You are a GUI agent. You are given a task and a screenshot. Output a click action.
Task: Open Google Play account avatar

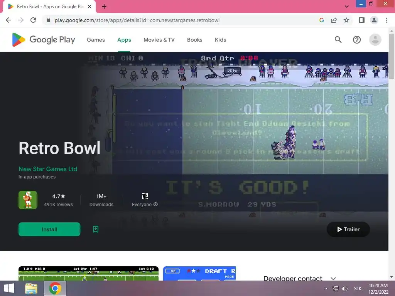click(375, 40)
